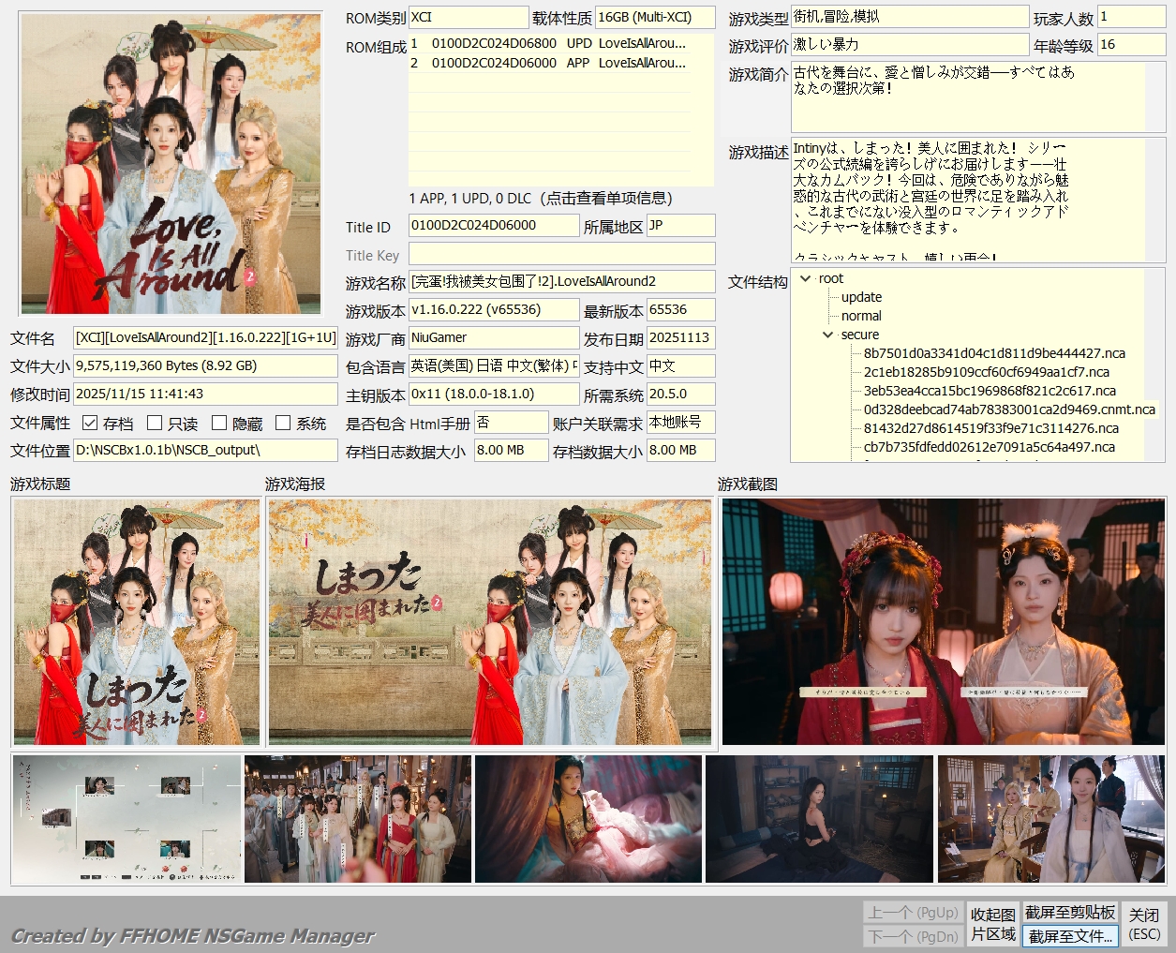
Task: Click the Title ID input field
Action: coord(493,226)
